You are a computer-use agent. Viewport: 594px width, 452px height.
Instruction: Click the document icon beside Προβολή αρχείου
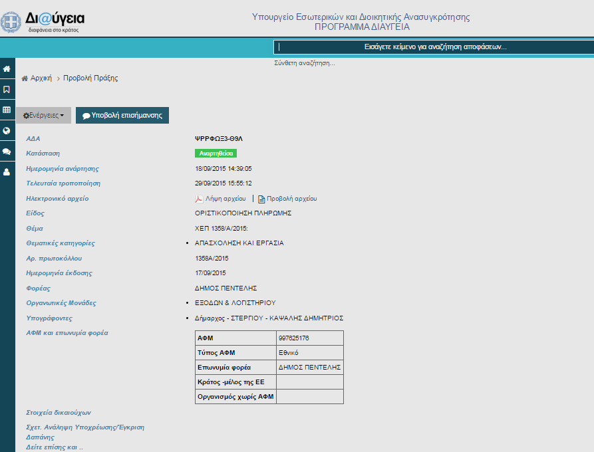click(261, 199)
